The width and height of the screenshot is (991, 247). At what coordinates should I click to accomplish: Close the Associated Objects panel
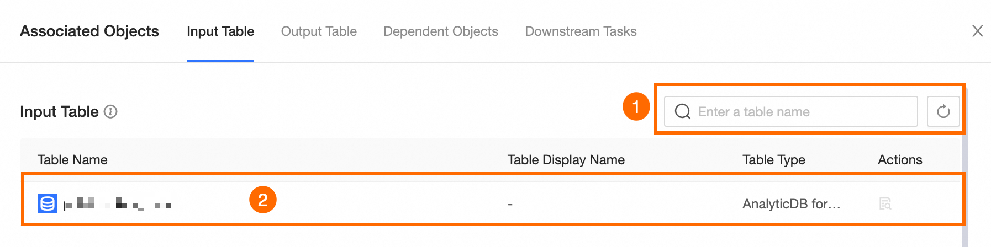point(977,31)
